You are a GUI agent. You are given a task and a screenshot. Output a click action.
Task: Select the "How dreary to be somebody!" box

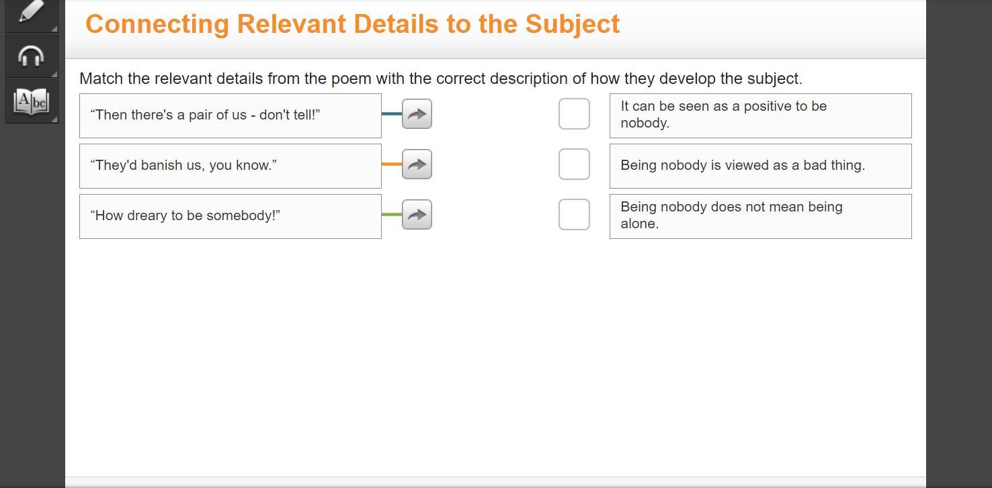(x=231, y=216)
